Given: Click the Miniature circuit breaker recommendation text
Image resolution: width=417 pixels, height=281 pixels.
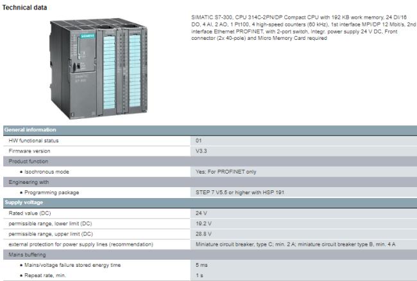Looking at the screenshot, I should click(295, 244).
